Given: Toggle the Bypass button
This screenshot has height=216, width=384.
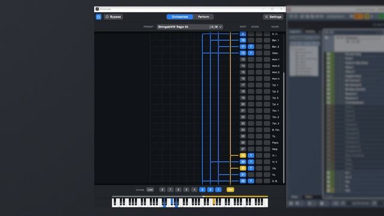Looking at the screenshot, I should pyautogui.click(x=113, y=17).
